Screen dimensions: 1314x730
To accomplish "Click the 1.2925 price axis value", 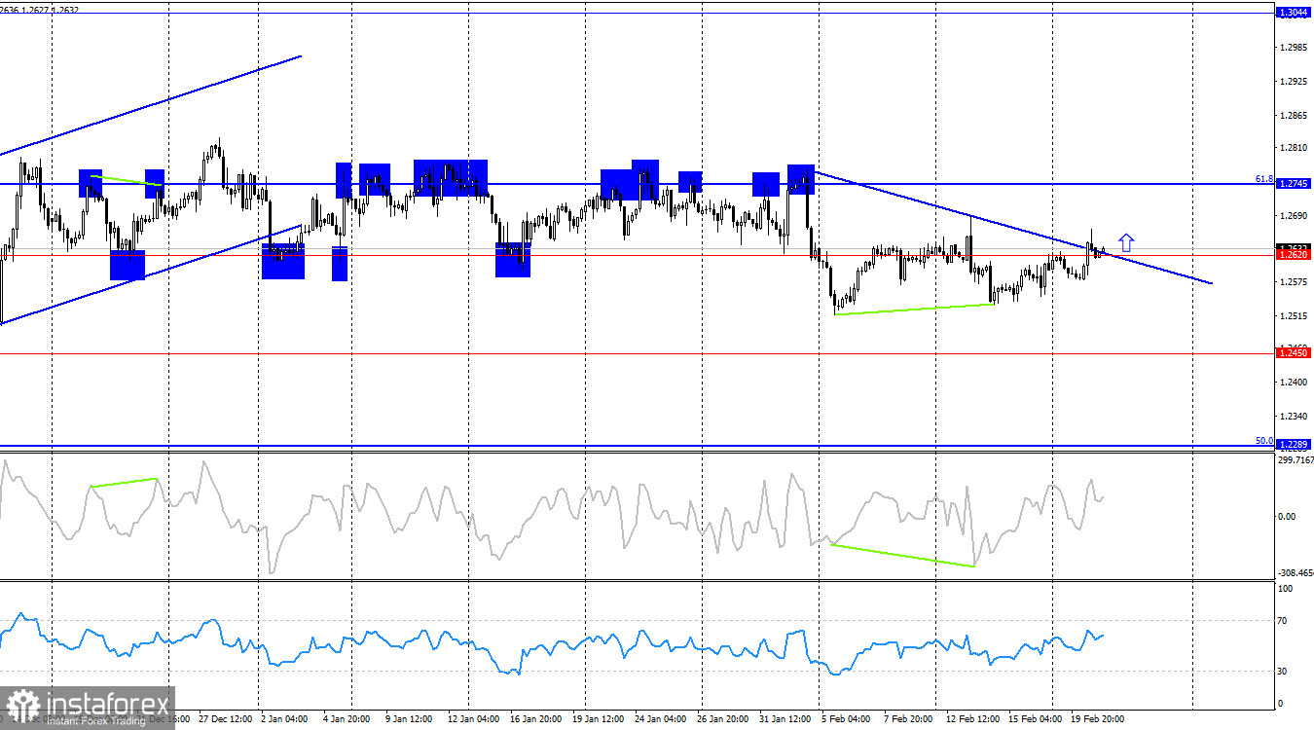I will [x=1295, y=82].
